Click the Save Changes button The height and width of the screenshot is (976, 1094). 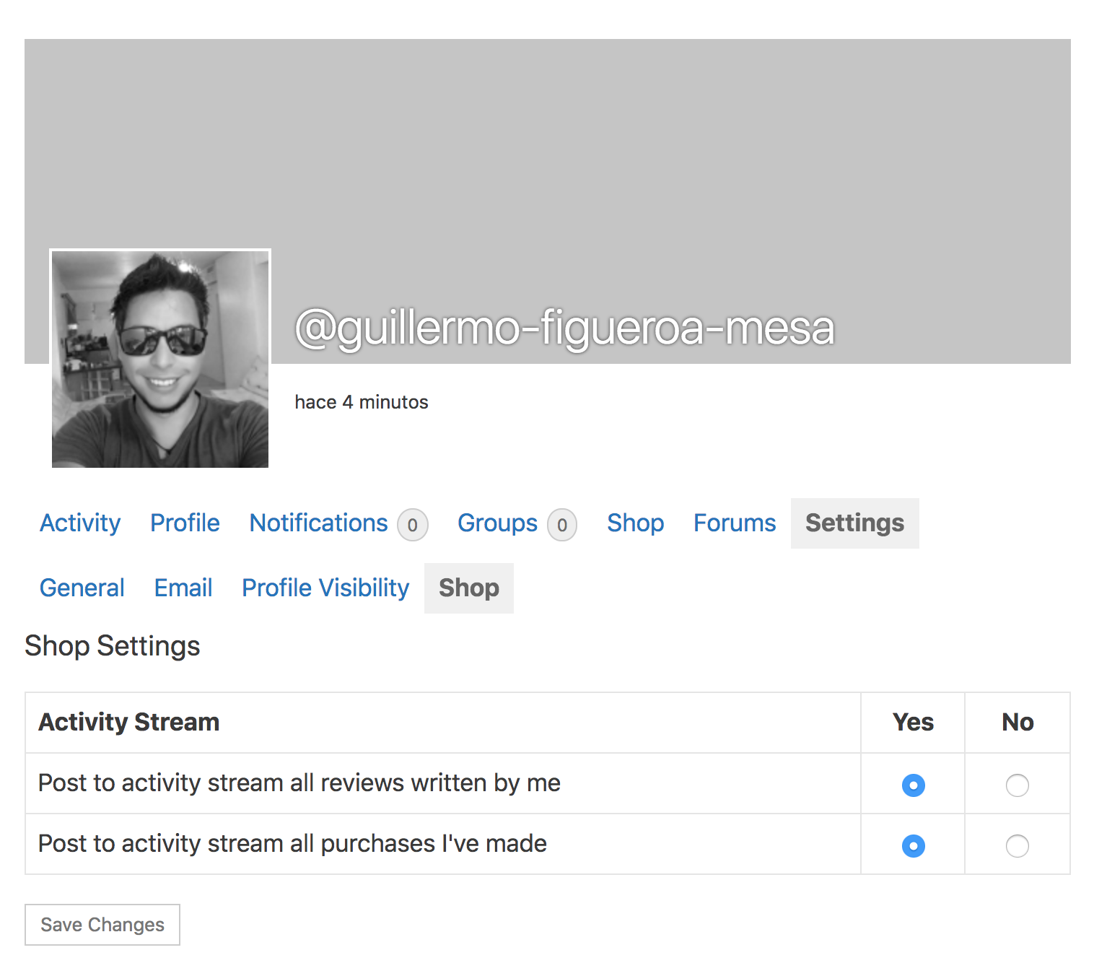pyautogui.click(x=102, y=925)
